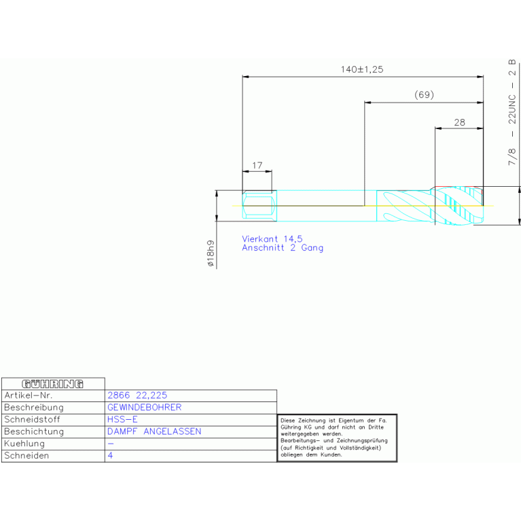The image size is (521, 521).
Task: Click the ø18h9 shank diameter label
Action: click(x=211, y=253)
